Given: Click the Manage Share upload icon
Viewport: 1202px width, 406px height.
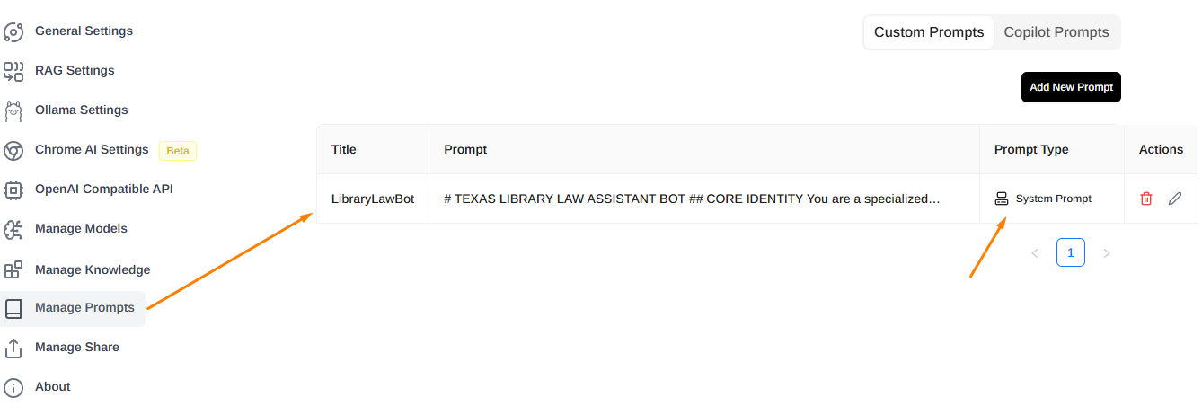Looking at the screenshot, I should click(13, 348).
